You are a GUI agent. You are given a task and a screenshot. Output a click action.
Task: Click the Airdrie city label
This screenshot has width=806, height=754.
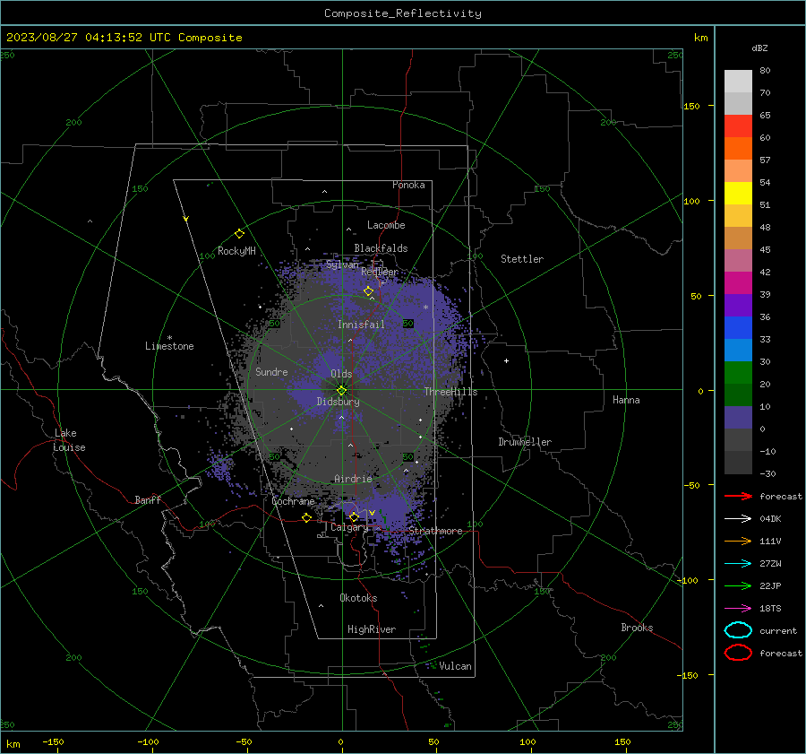pos(353,479)
